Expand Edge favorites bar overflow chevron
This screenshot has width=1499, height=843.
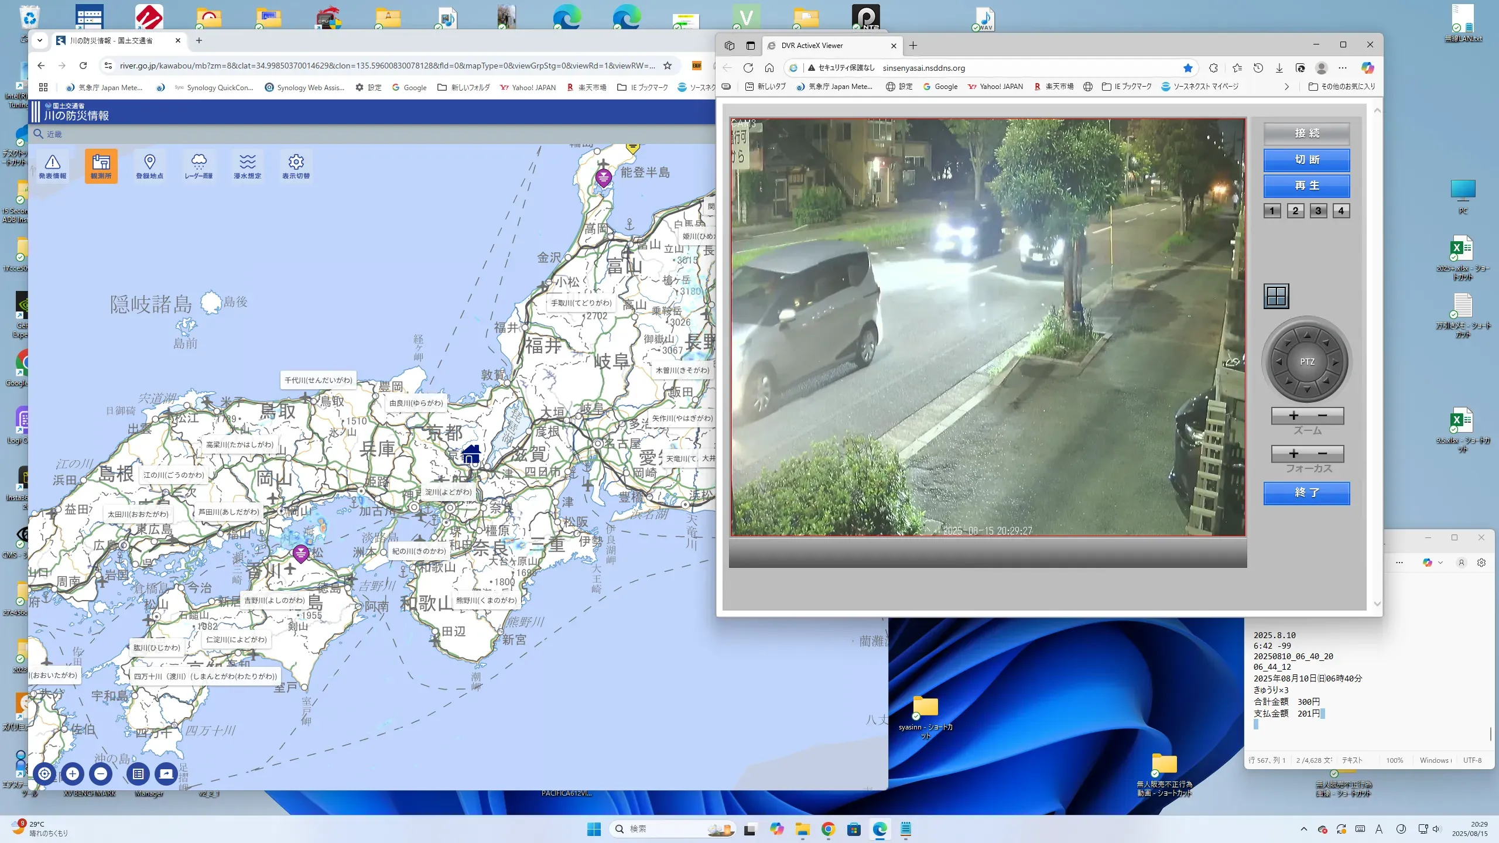1286,87
